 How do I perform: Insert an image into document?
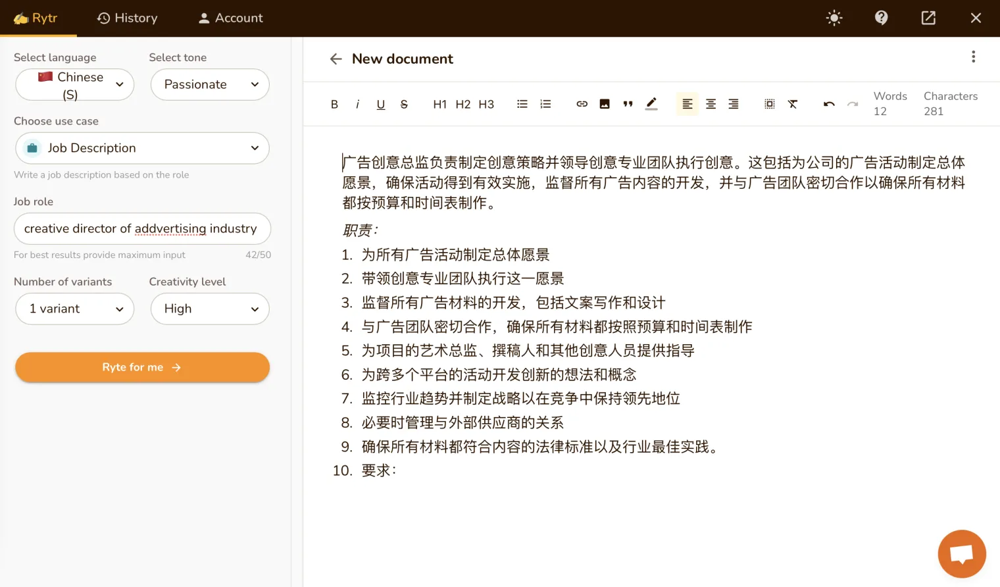[605, 104]
